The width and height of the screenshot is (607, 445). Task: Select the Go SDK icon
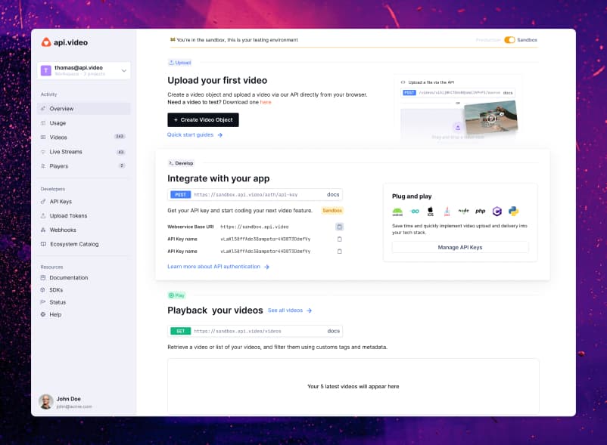click(x=415, y=212)
